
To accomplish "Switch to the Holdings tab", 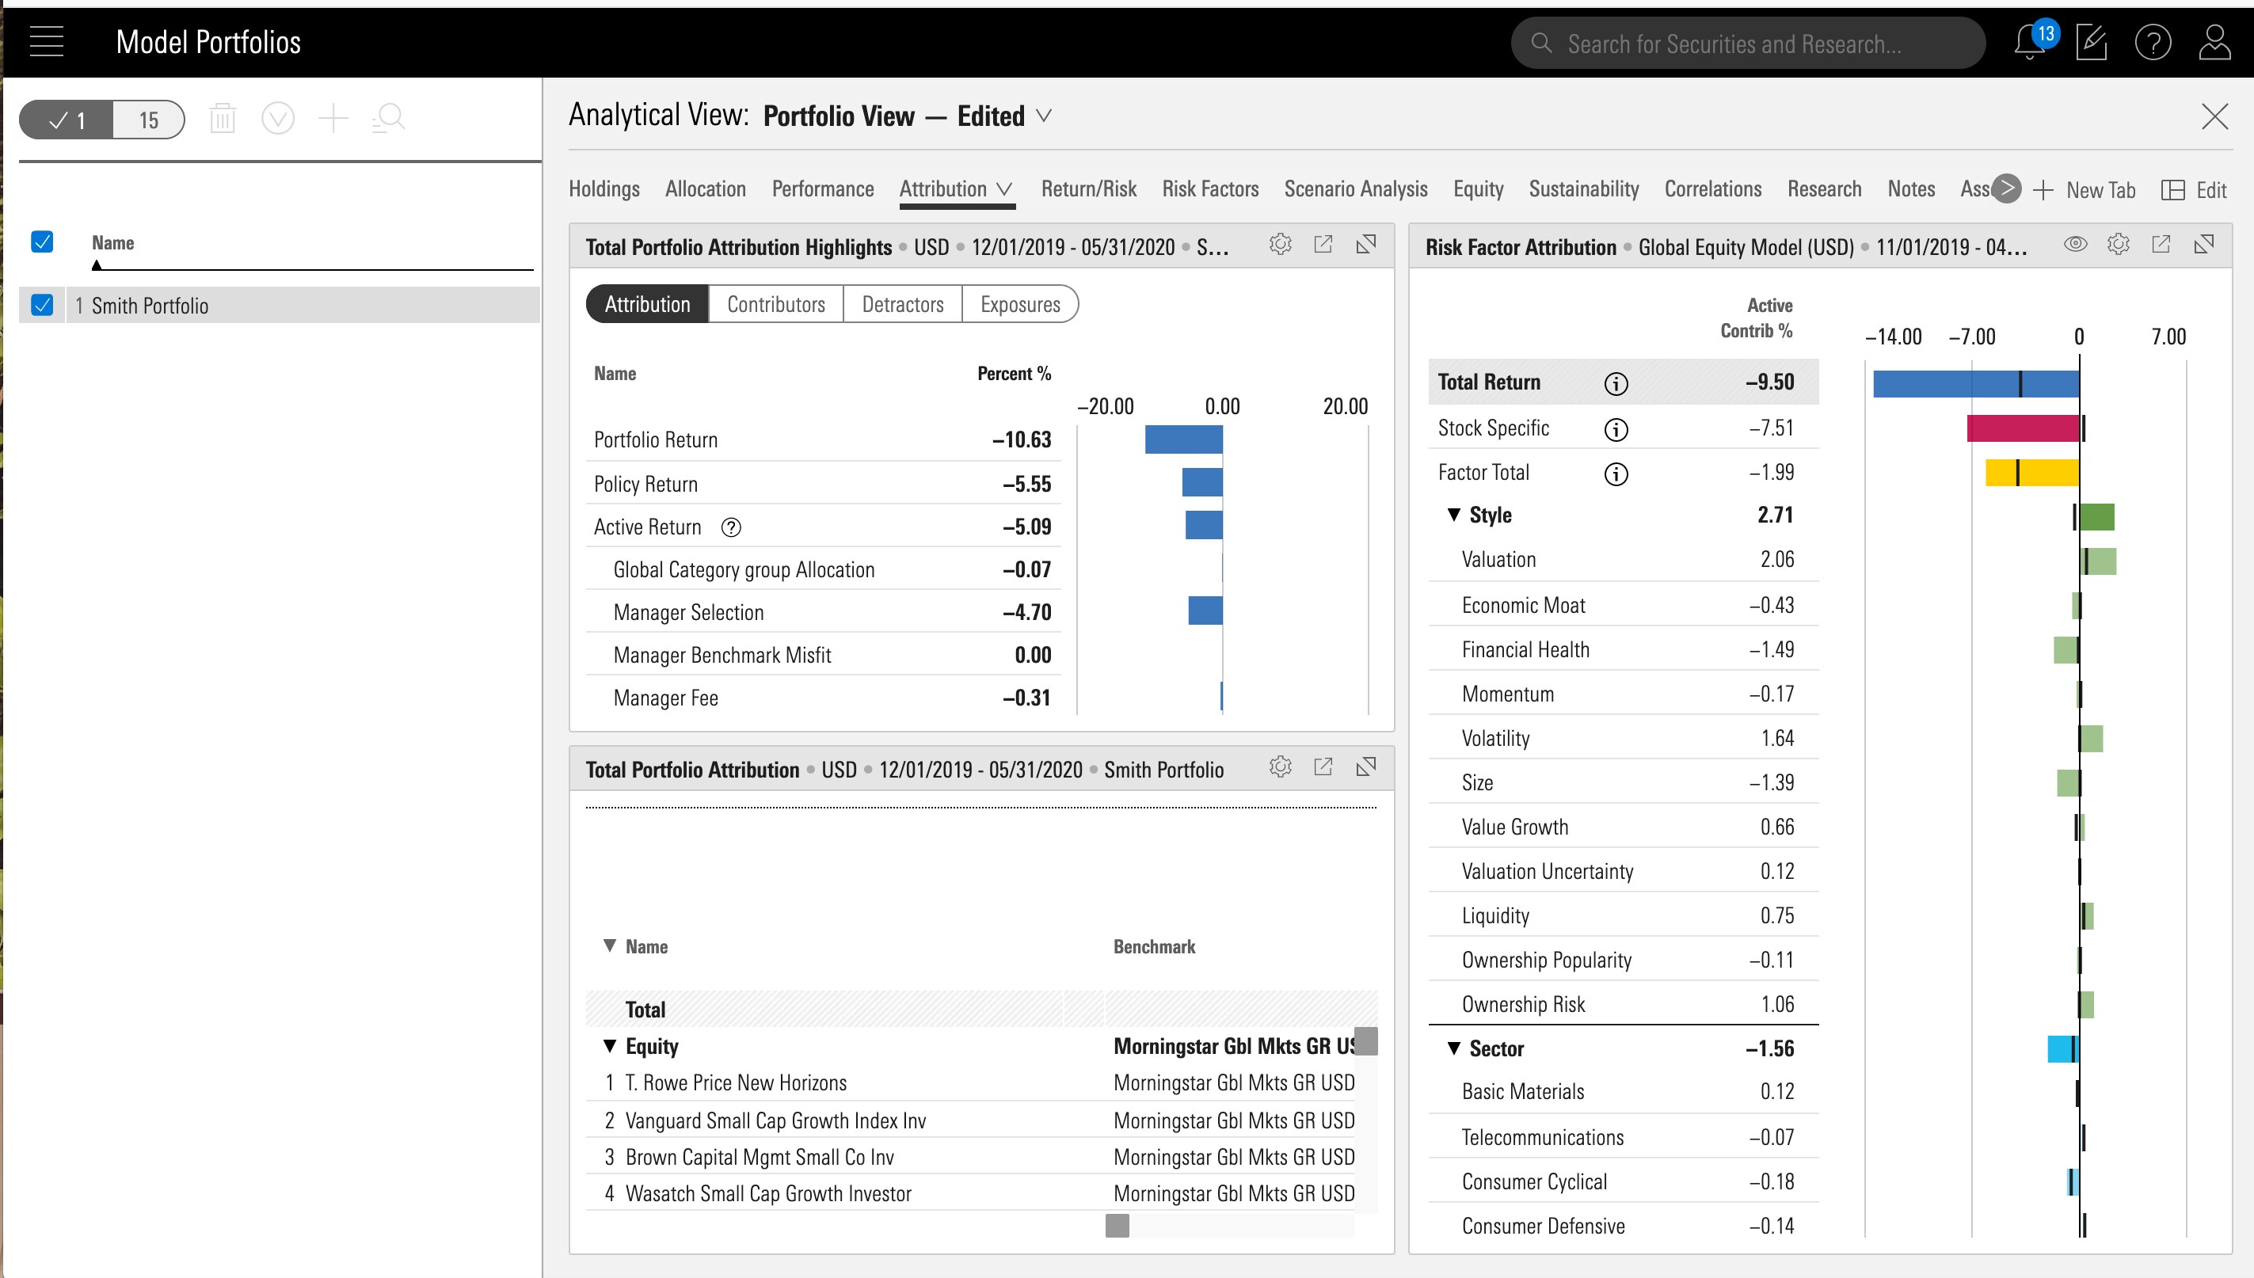I will pyautogui.click(x=603, y=188).
